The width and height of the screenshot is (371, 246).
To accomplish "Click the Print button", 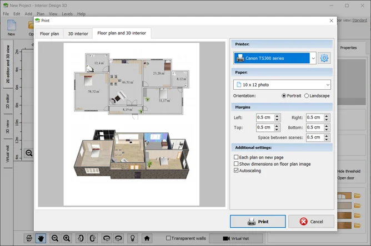I will tap(258, 222).
